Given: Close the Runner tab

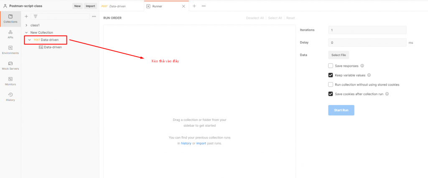Looking at the screenshot, I should coord(183,6).
